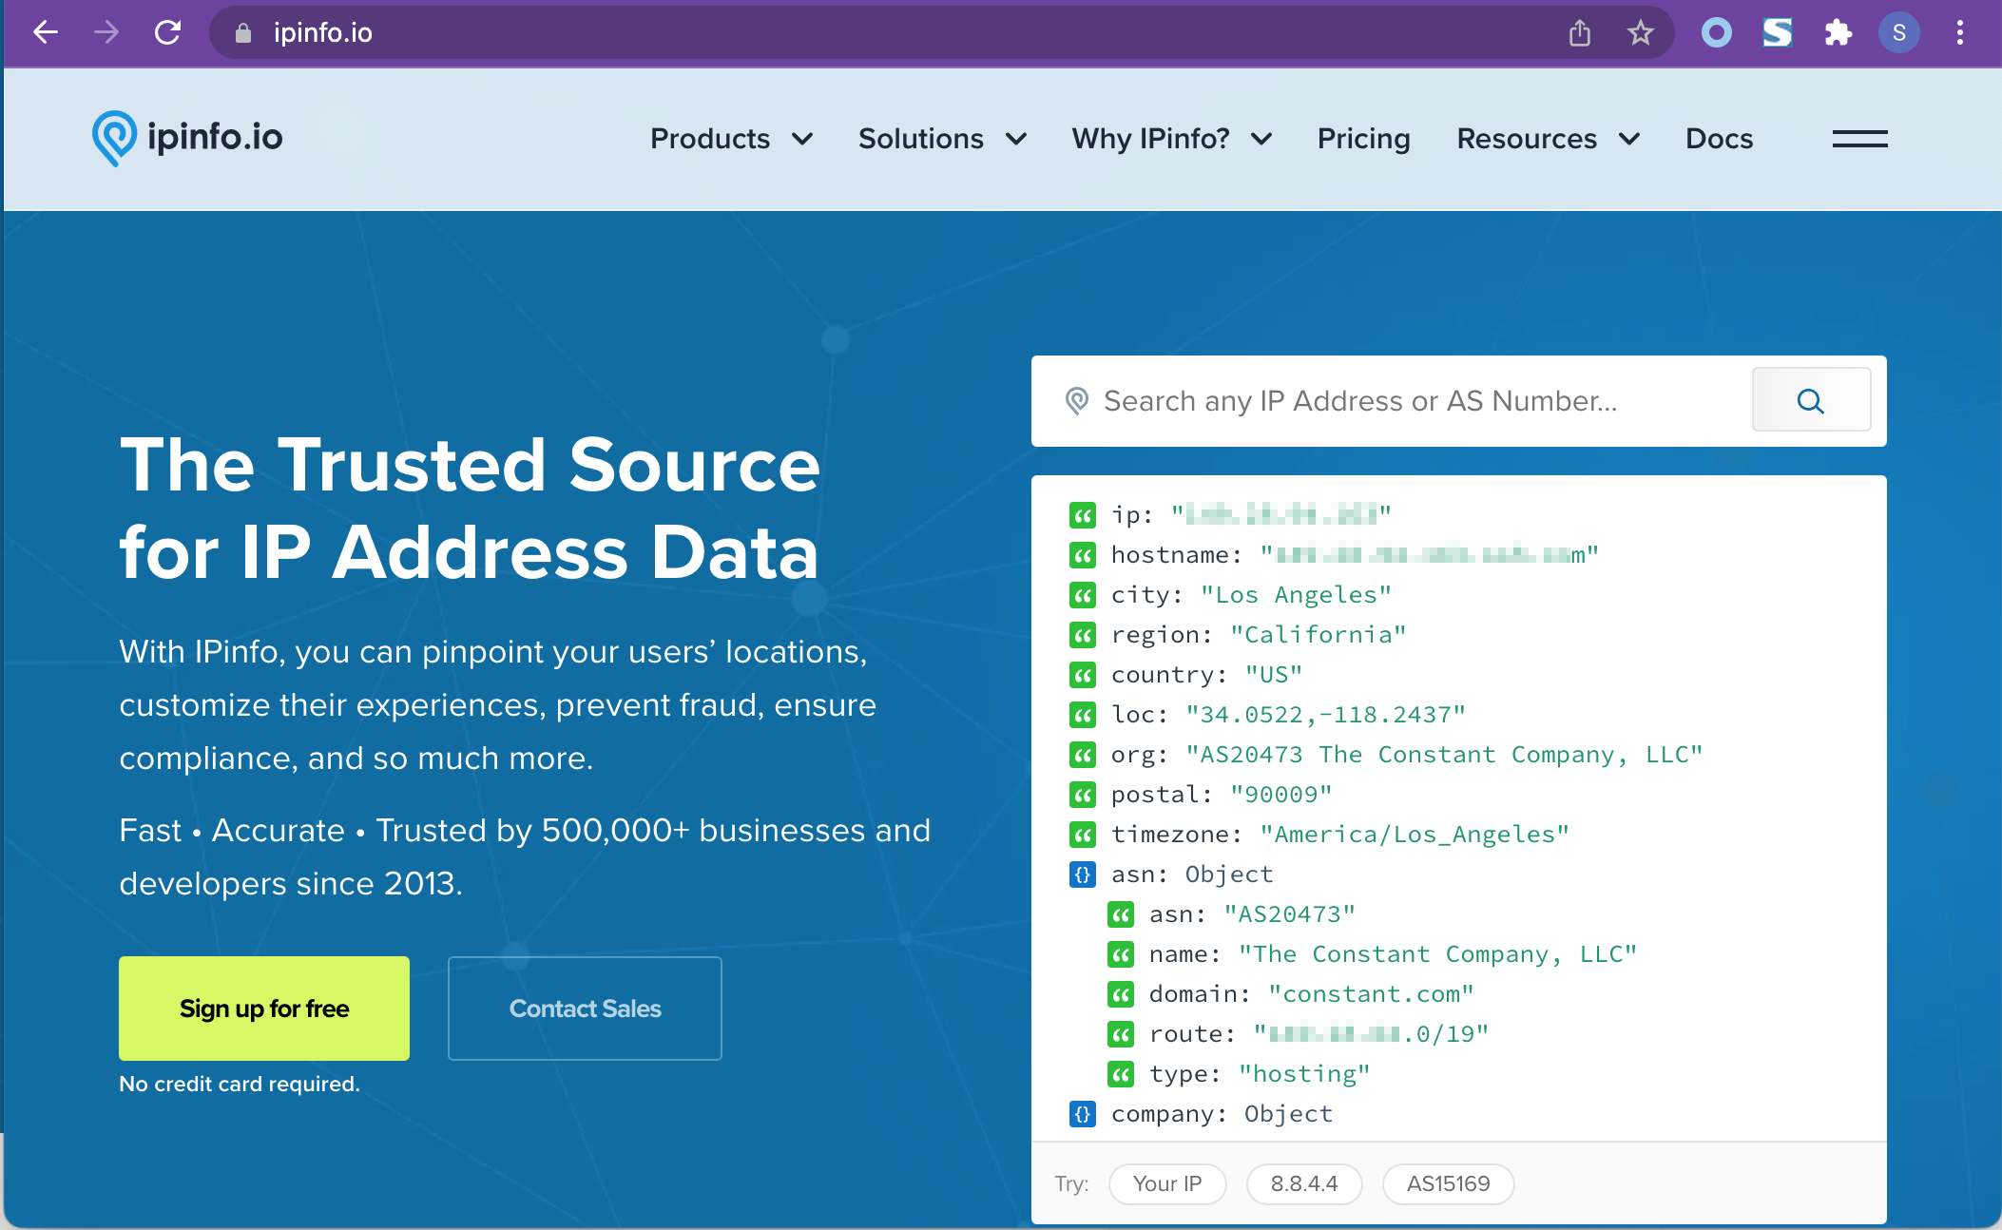The image size is (2002, 1230).
Task: Select the "constant.com" domain value
Action: point(1371,994)
